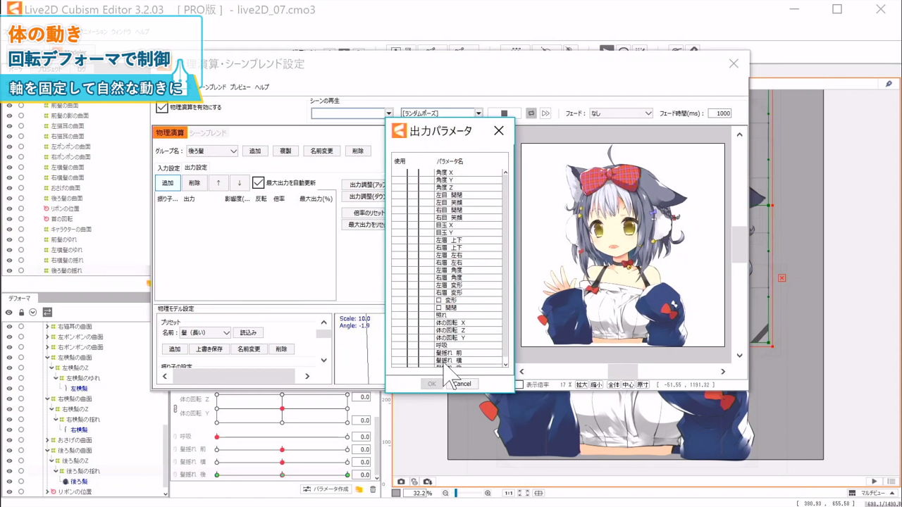Click the third camera icon below the canvas
902x507 pixels.
pos(428,482)
